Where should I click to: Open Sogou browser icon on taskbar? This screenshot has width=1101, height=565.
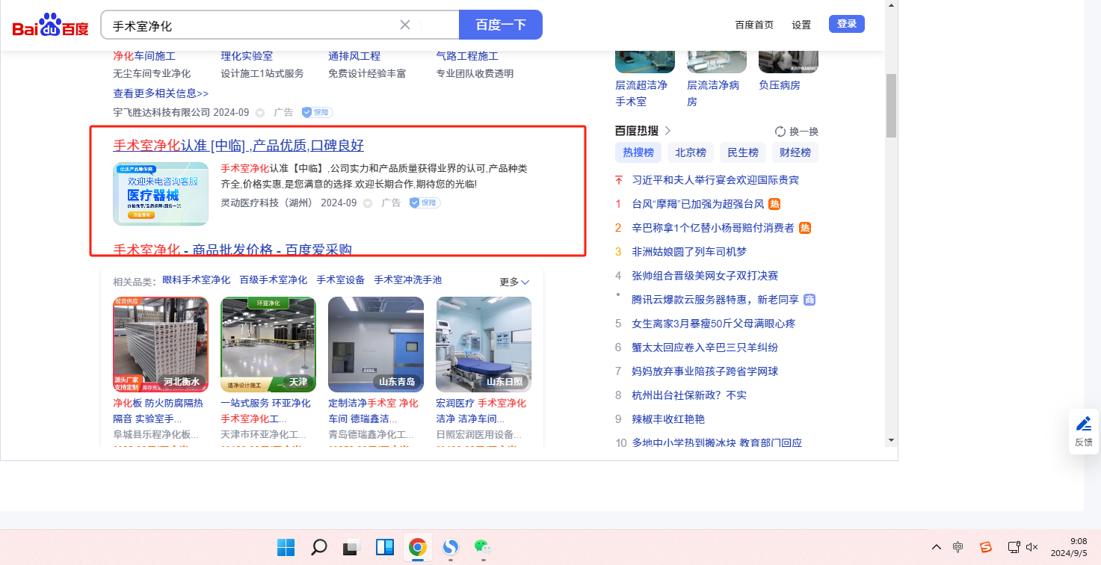pyautogui.click(x=451, y=547)
